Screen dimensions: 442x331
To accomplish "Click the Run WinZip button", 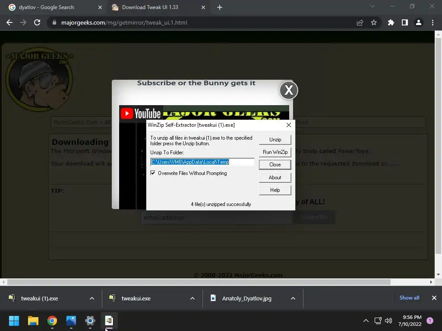I will 275,152.
